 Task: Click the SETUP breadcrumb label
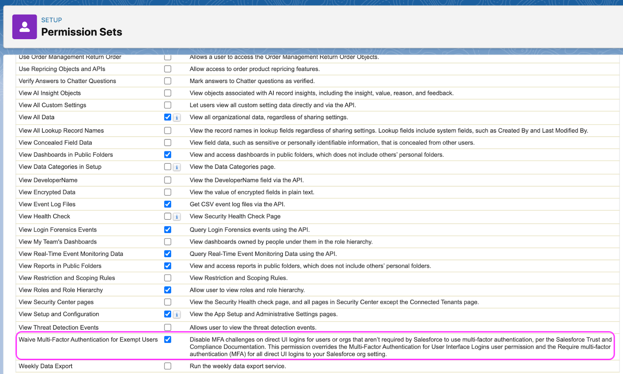pyautogui.click(x=51, y=20)
